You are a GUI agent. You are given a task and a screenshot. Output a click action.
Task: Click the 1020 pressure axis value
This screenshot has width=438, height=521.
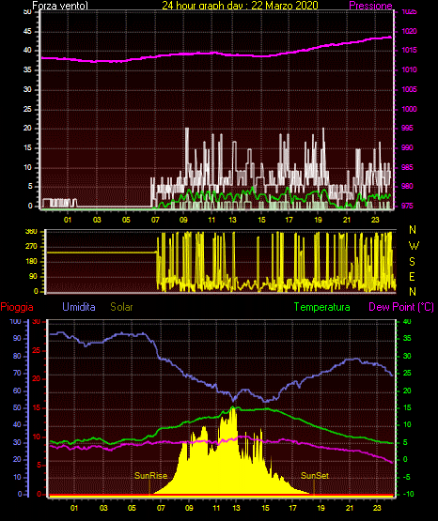(x=409, y=31)
